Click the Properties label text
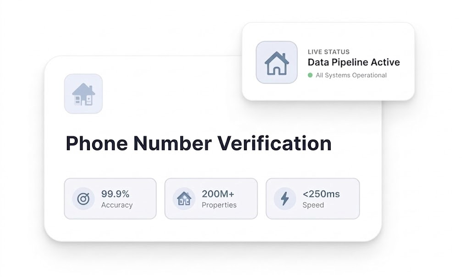 (219, 205)
